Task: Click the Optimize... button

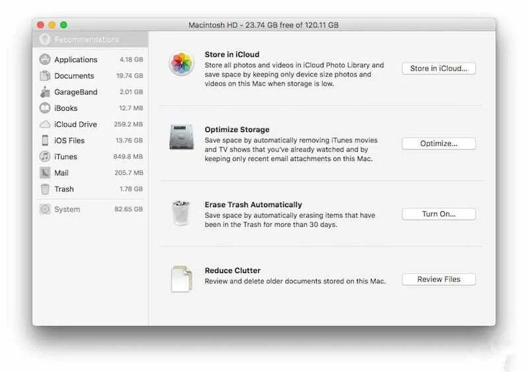Action: [x=439, y=143]
